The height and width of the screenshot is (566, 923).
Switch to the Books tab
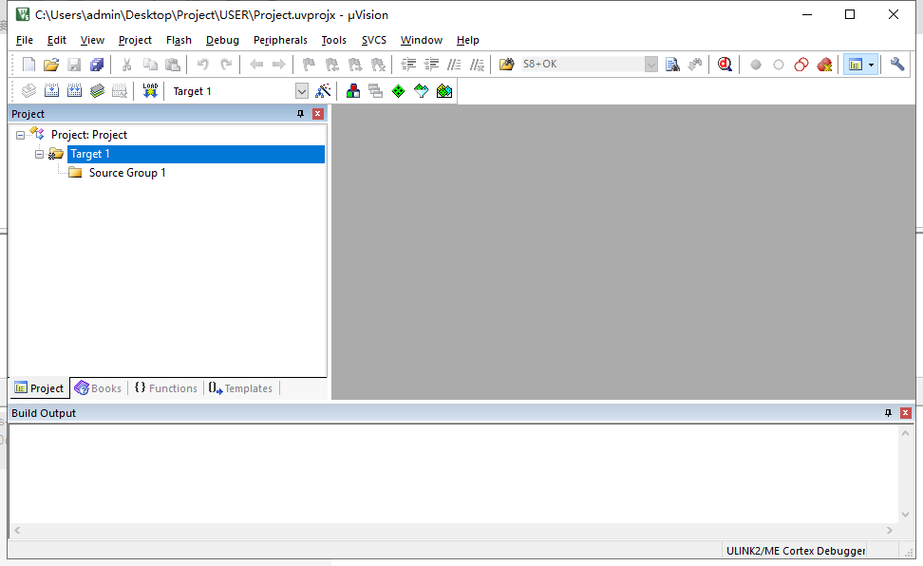coord(99,388)
